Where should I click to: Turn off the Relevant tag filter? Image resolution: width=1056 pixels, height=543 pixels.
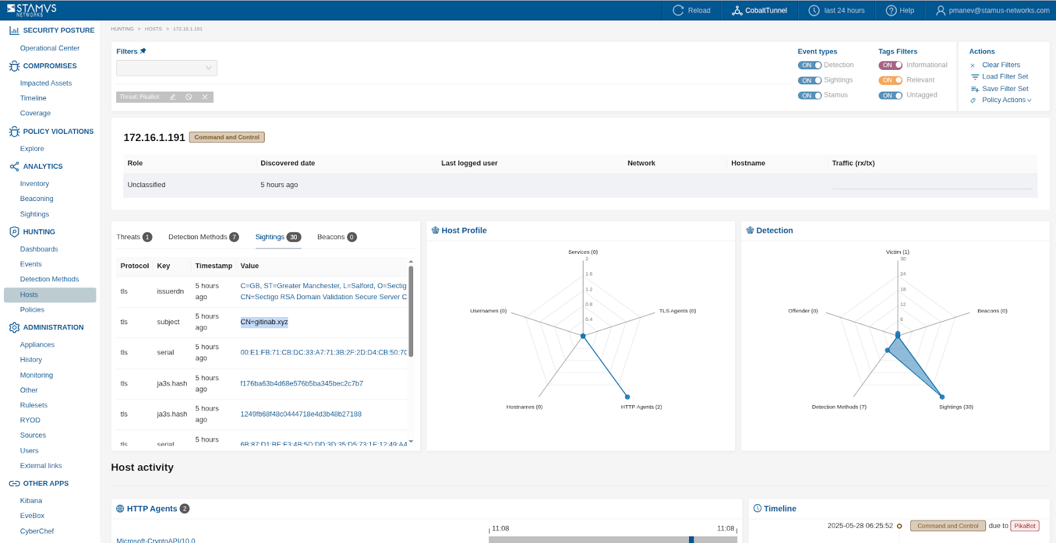[x=890, y=80]
